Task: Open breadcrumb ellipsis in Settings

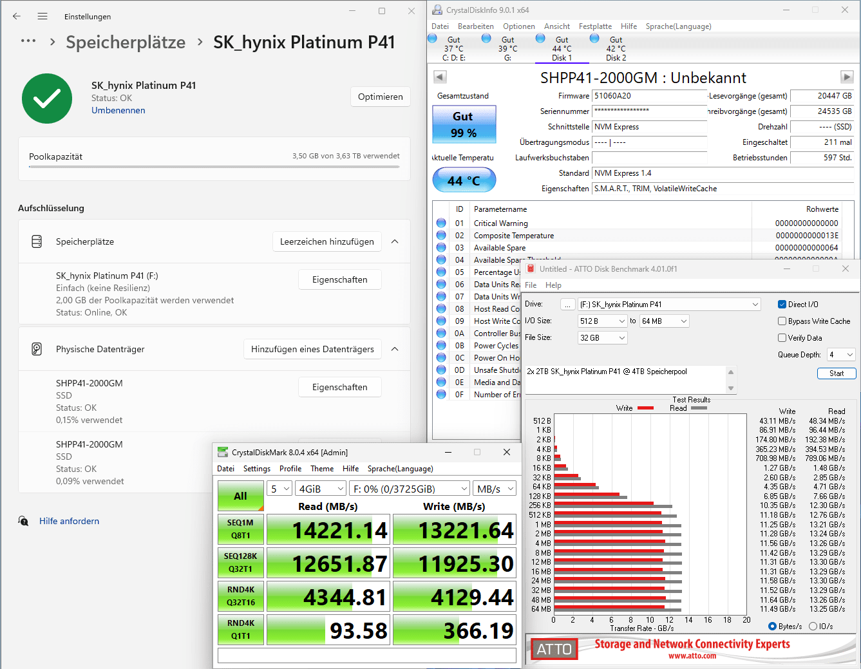Action: pos(28,41)
